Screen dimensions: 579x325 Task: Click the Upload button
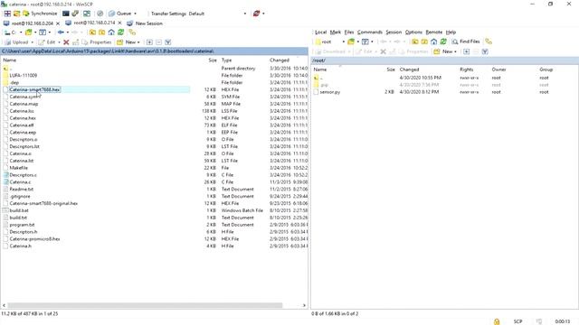click(x=16, y=42)
